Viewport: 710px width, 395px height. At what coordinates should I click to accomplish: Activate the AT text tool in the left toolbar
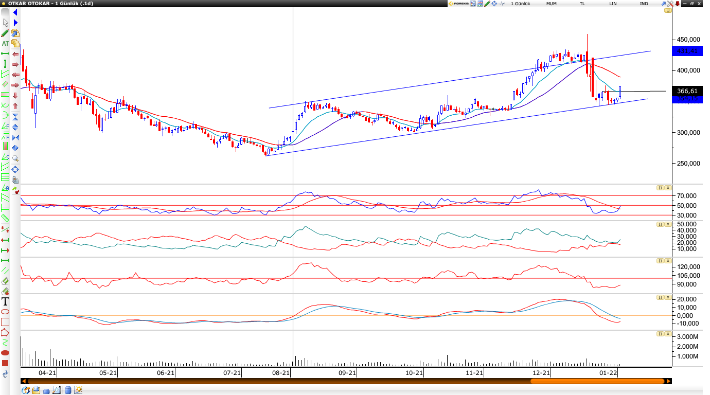pyautogui.click(x=5, y=43)
